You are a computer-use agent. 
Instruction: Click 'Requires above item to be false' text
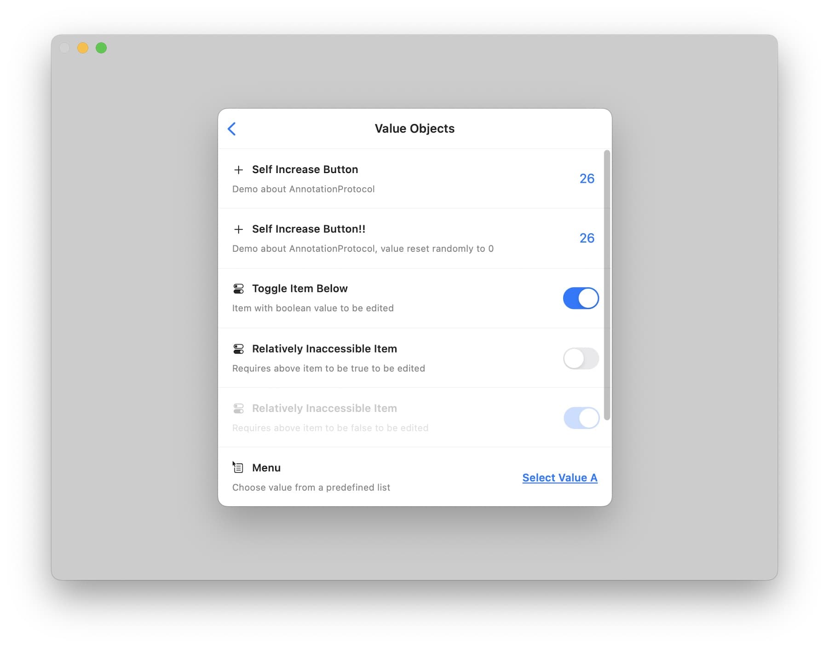coord(330,428)
